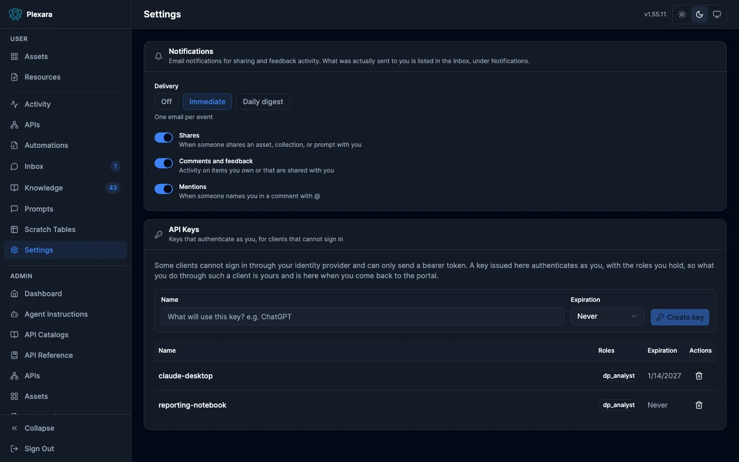
Task: Open user Assets in the sidebar
Action: [65, 56]
